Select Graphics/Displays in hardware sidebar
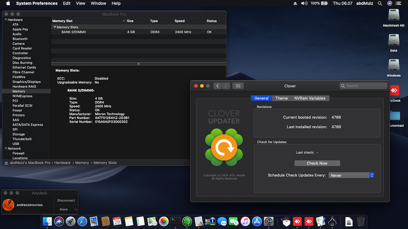 point(26,82)
